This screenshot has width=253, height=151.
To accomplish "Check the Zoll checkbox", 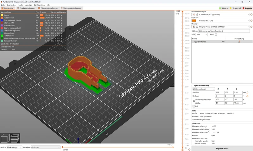I will pyautogui.click(x=194, y=106).
